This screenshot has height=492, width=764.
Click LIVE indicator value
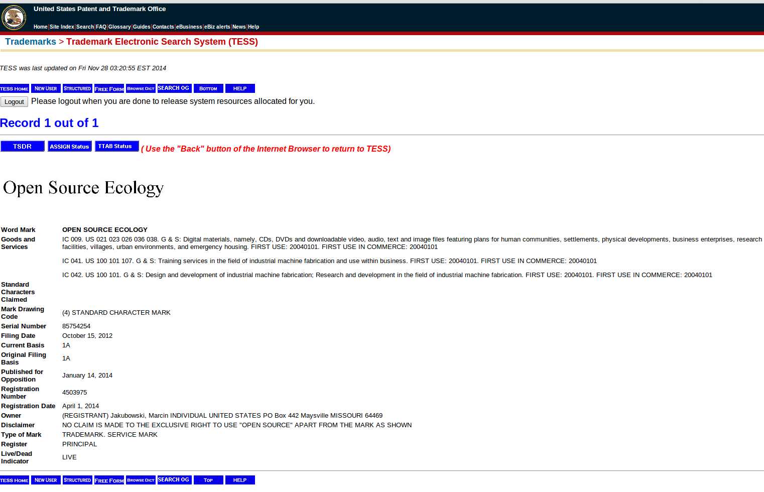click(69, 457)
